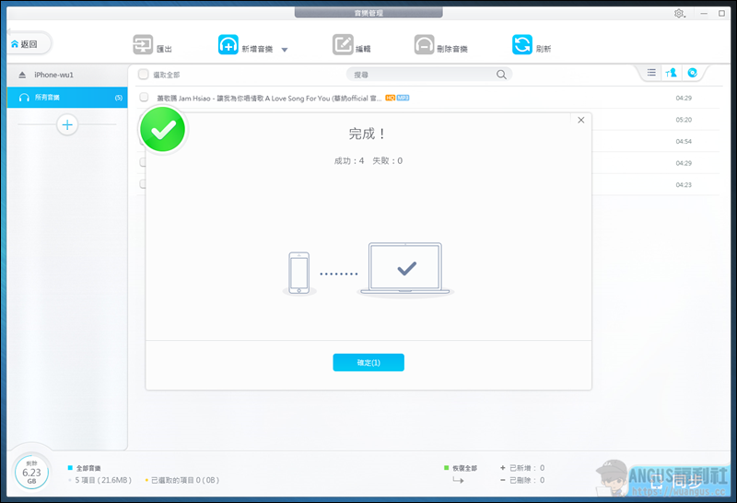Close the 完成 dialog
The width and height of the screenshot is (737, 503).
coord(580,120)
